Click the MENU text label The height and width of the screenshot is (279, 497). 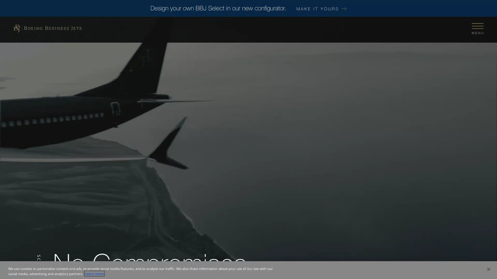coord(478,33)
